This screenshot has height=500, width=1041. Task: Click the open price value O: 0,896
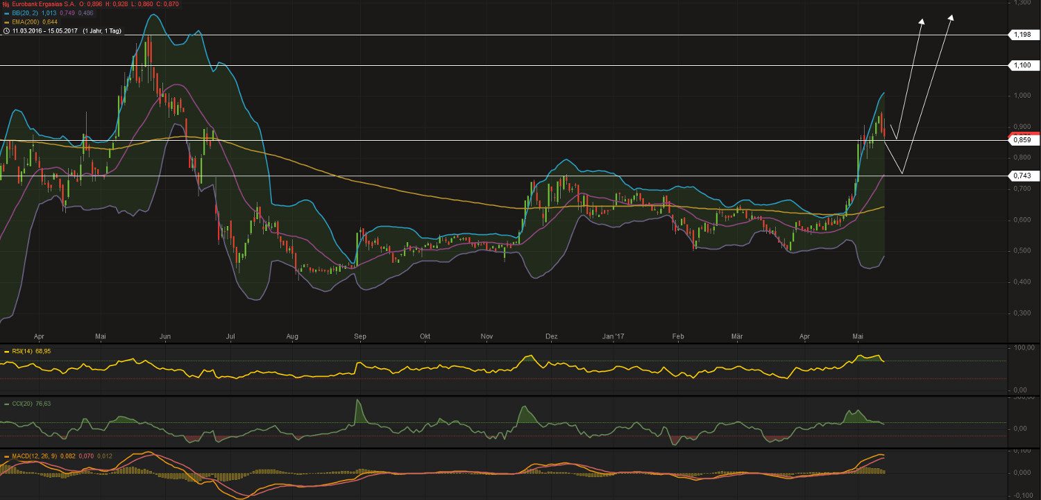coord(92,4)
